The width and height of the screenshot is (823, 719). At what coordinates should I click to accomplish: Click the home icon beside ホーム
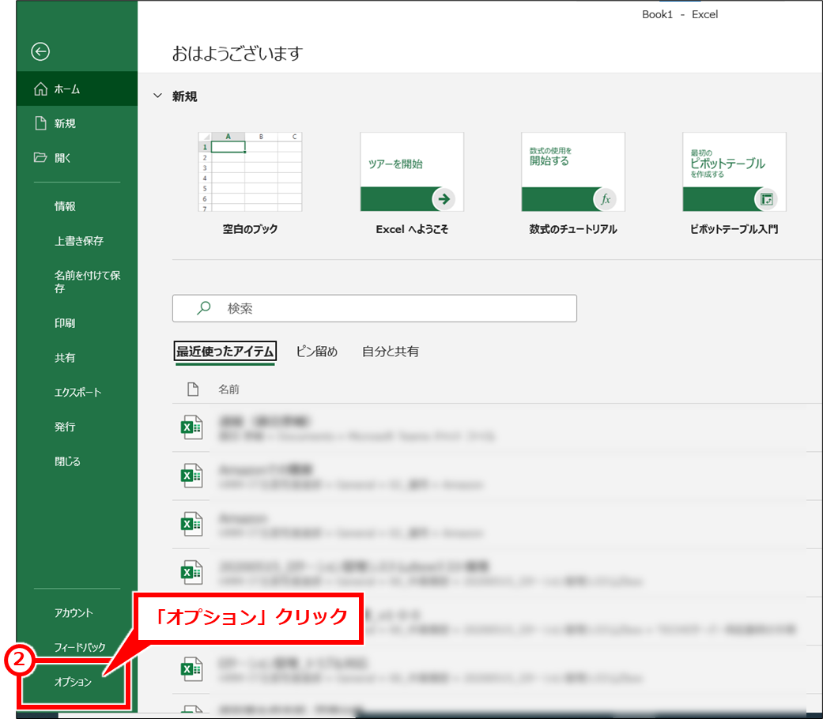pos(40,89)
